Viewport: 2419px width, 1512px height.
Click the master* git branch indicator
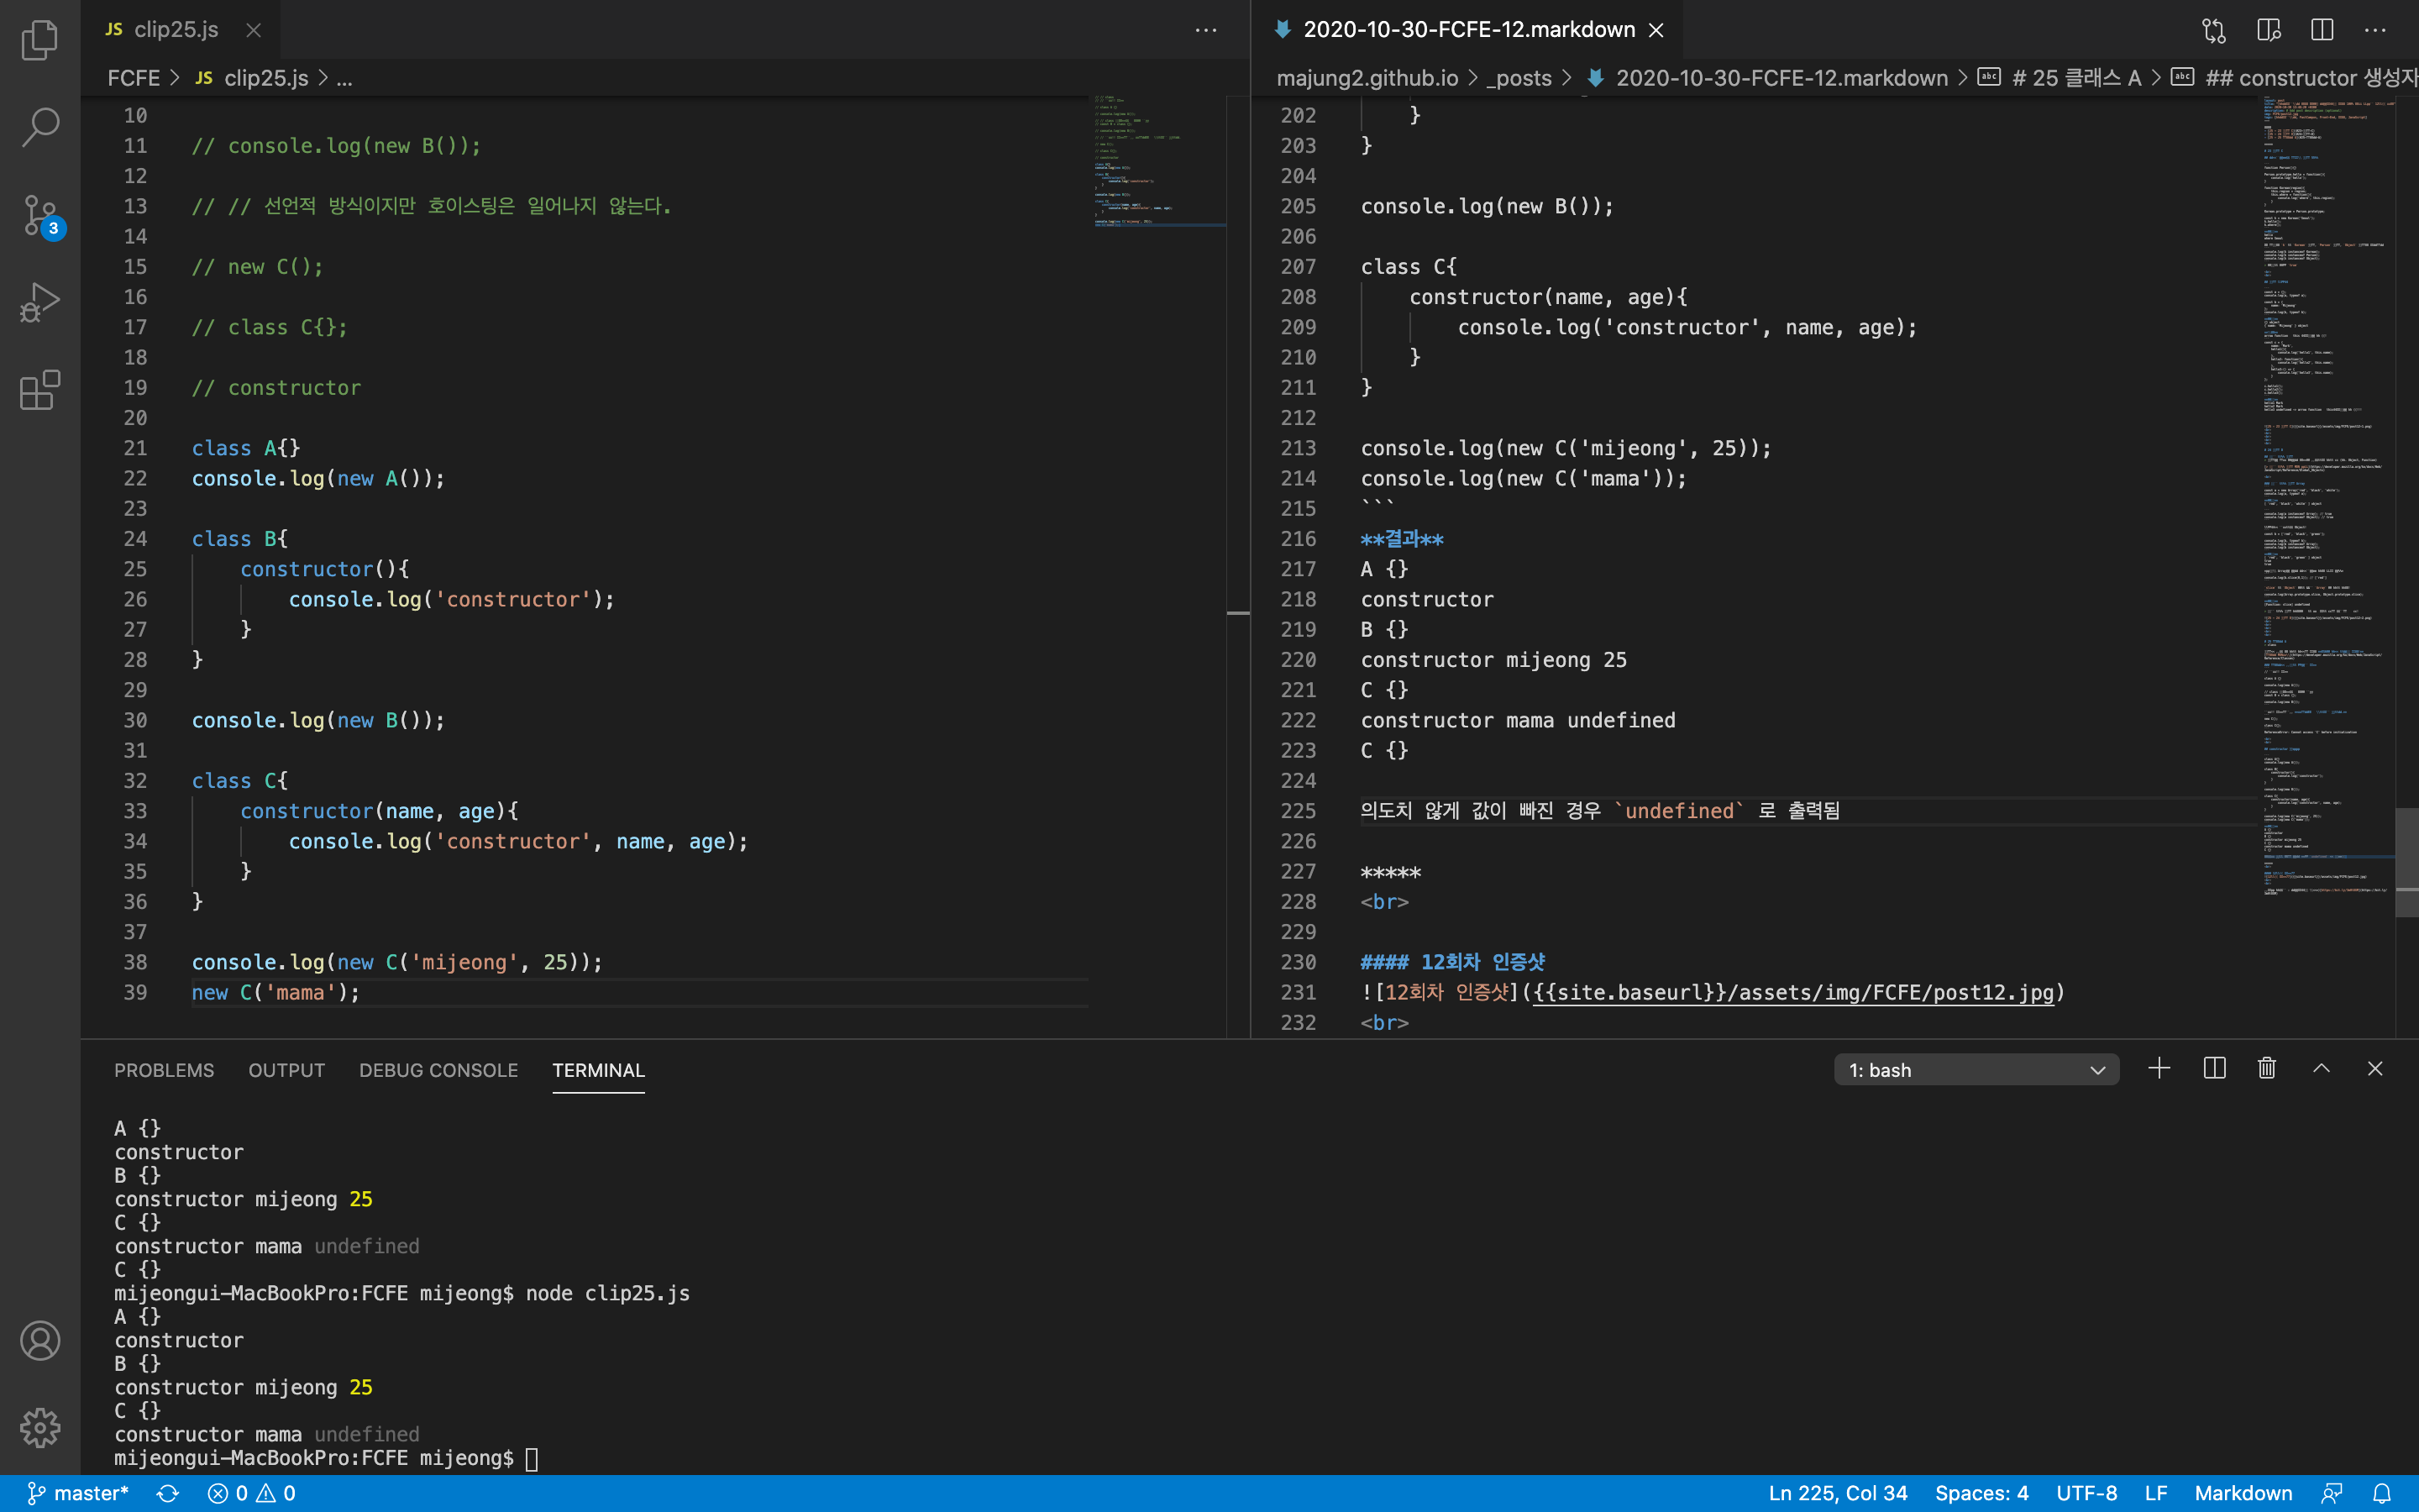78,1493
